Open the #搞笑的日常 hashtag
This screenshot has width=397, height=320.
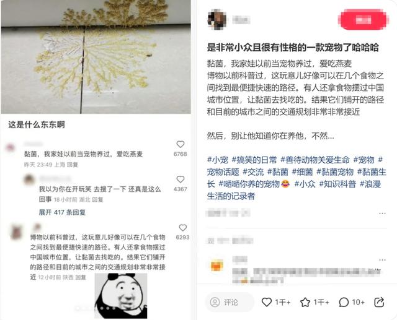pos(254,160)
